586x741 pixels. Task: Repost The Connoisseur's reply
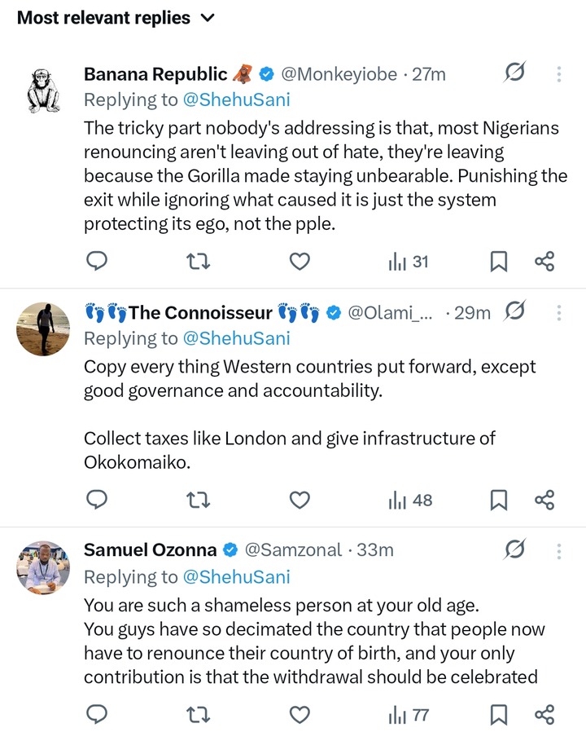[199, 500]
